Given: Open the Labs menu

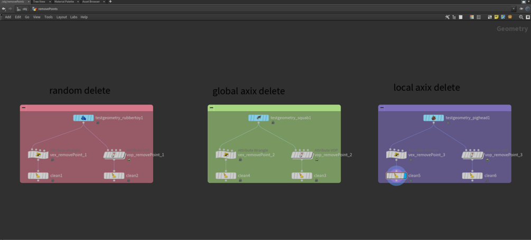Looking at the screenshot, I should coord(74,17).
